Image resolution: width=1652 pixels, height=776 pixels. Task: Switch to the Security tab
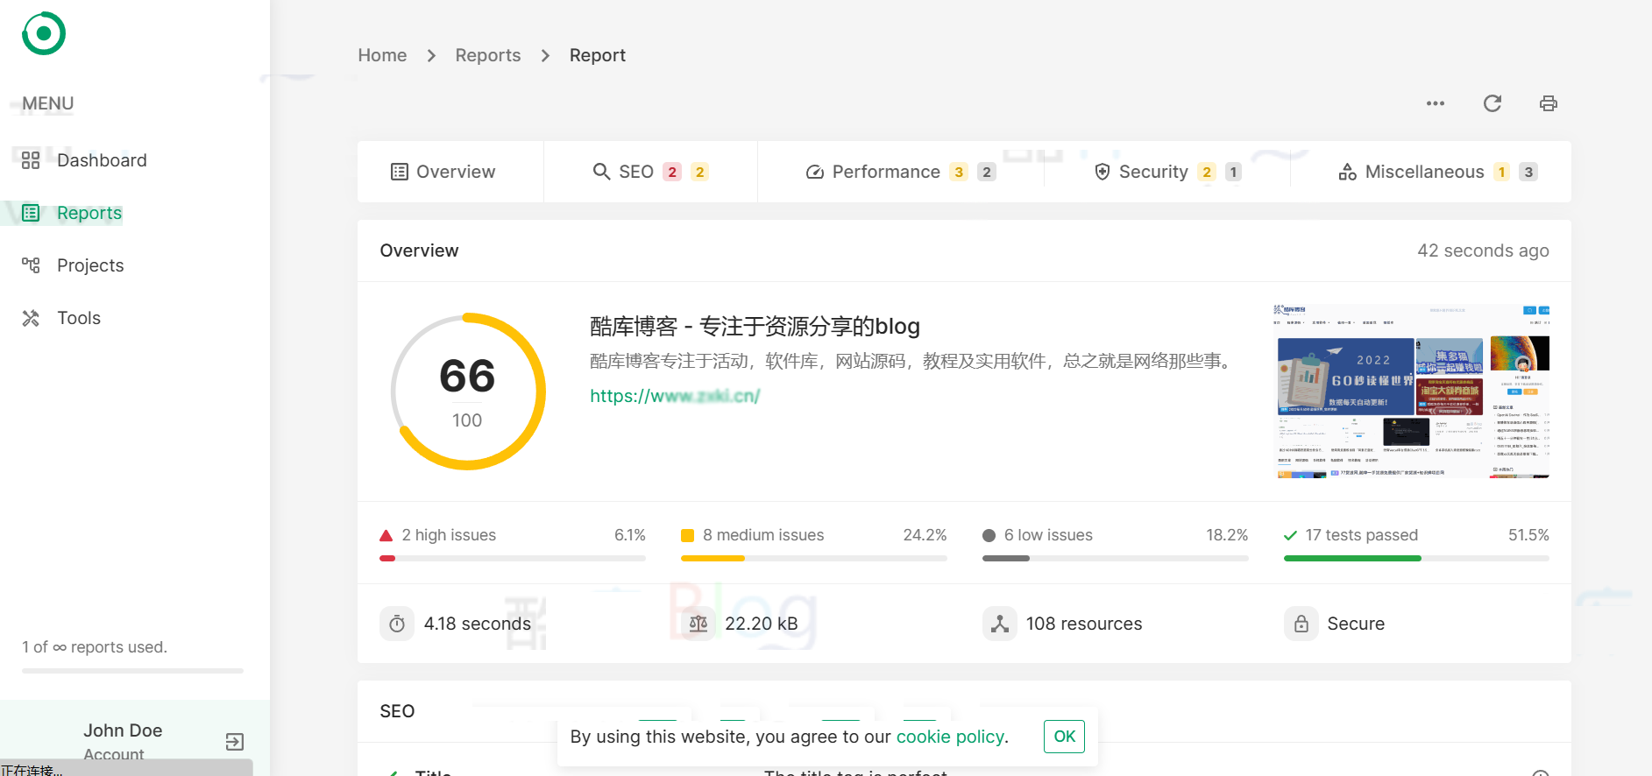[x=1167, y=172]
